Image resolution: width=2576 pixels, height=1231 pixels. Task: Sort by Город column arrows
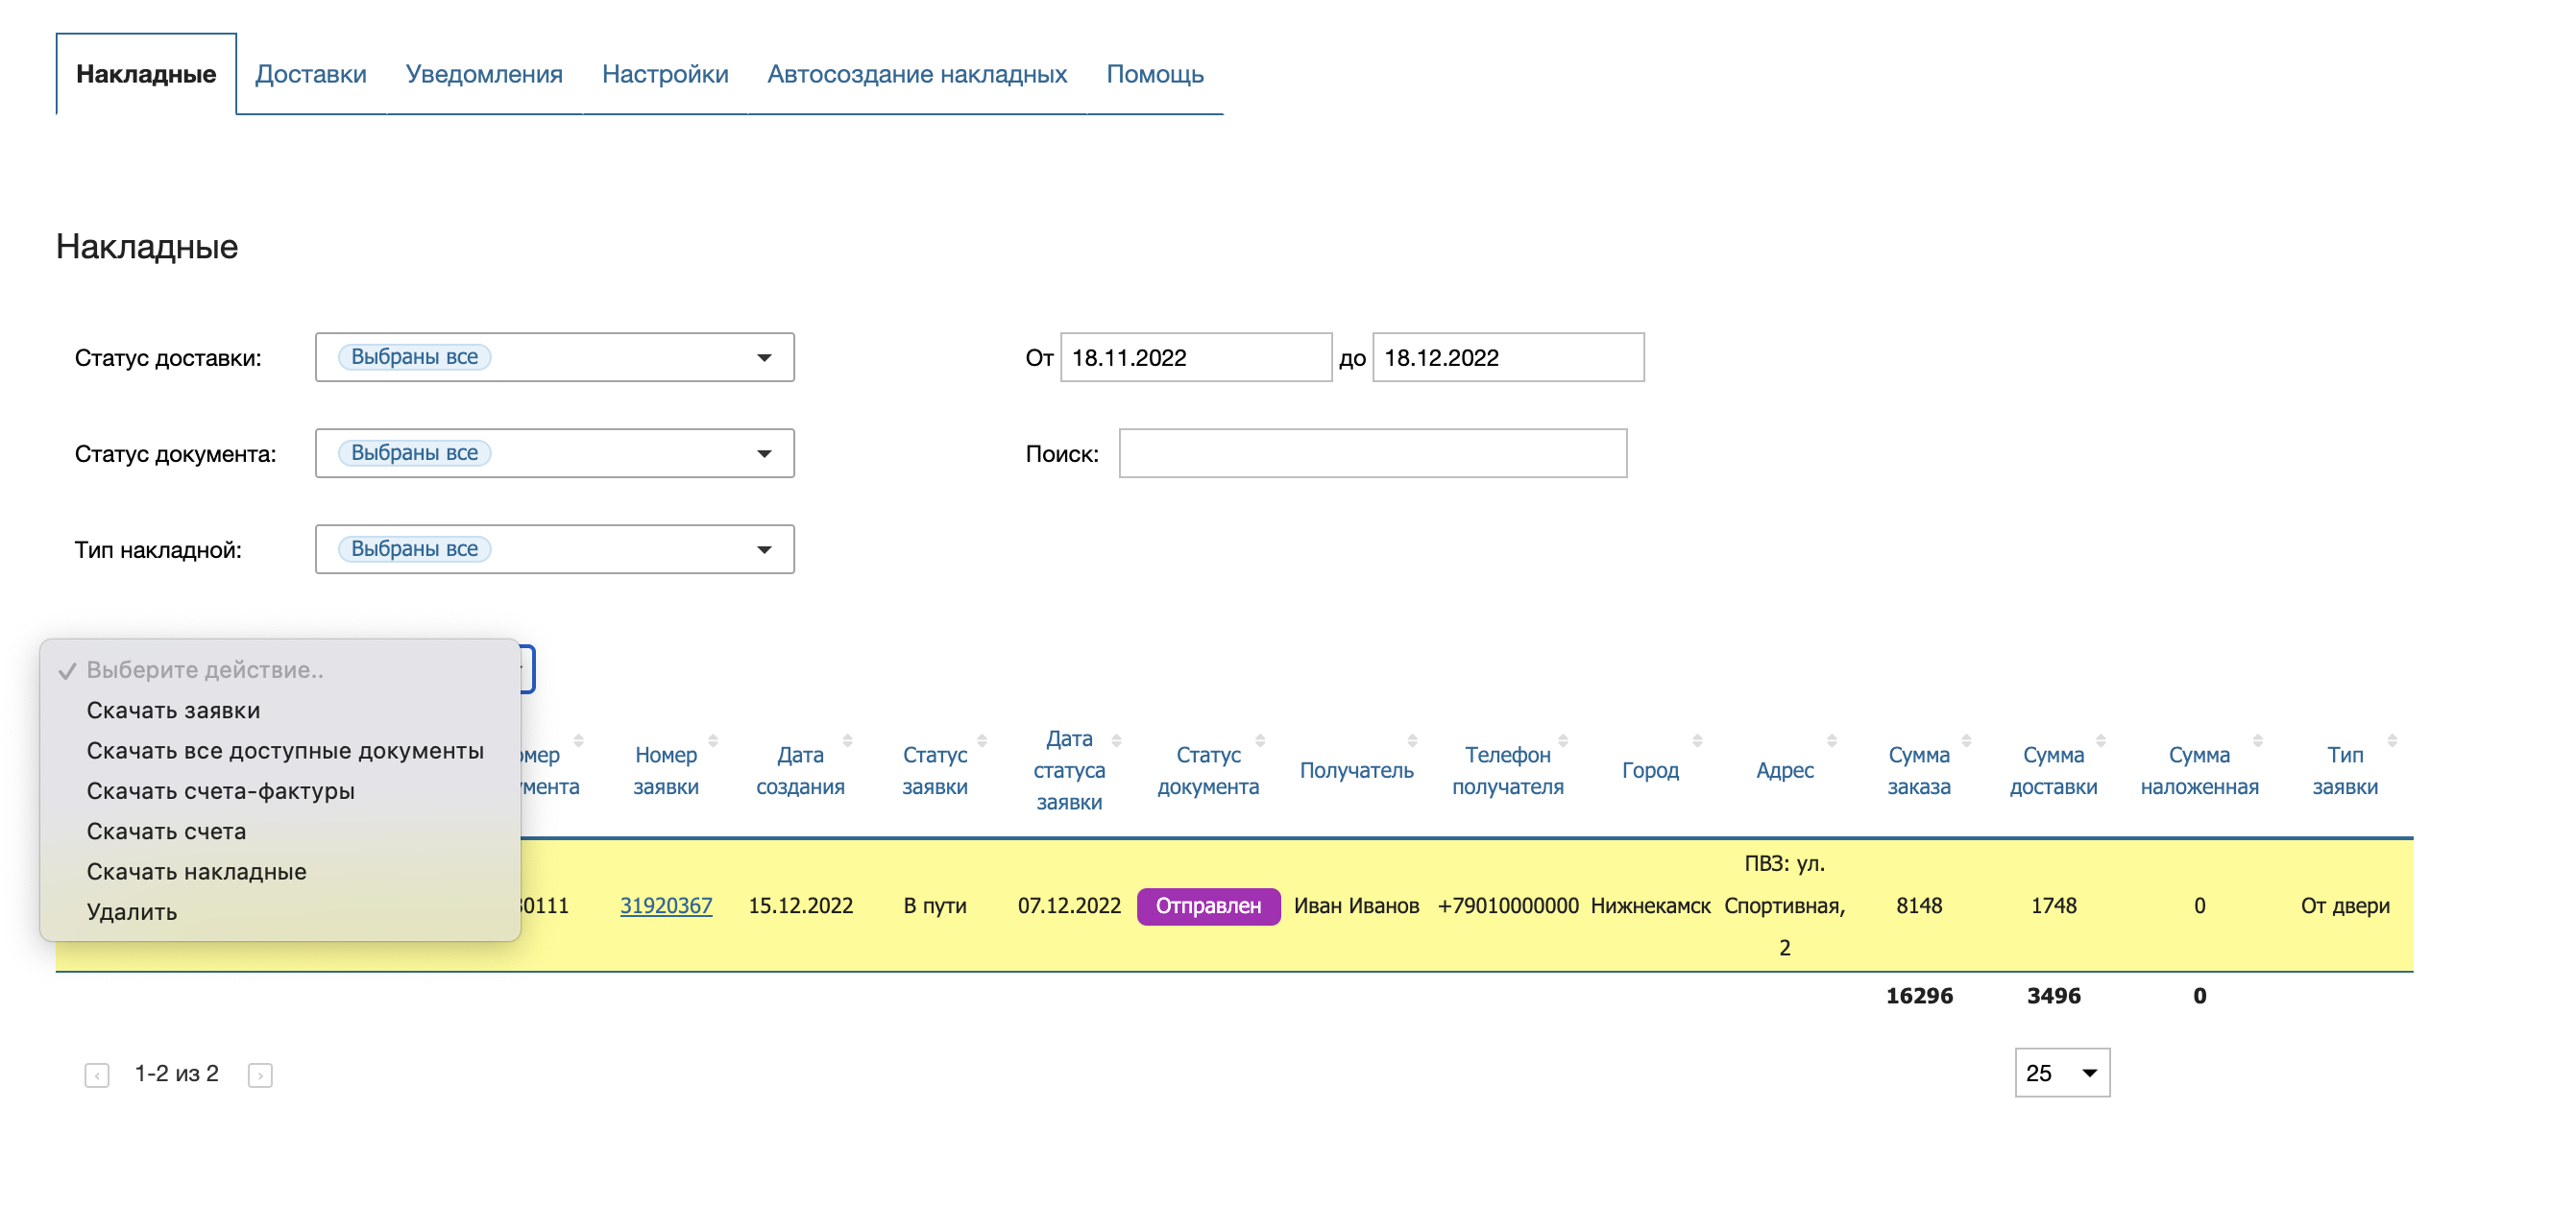coord(1697,741)
